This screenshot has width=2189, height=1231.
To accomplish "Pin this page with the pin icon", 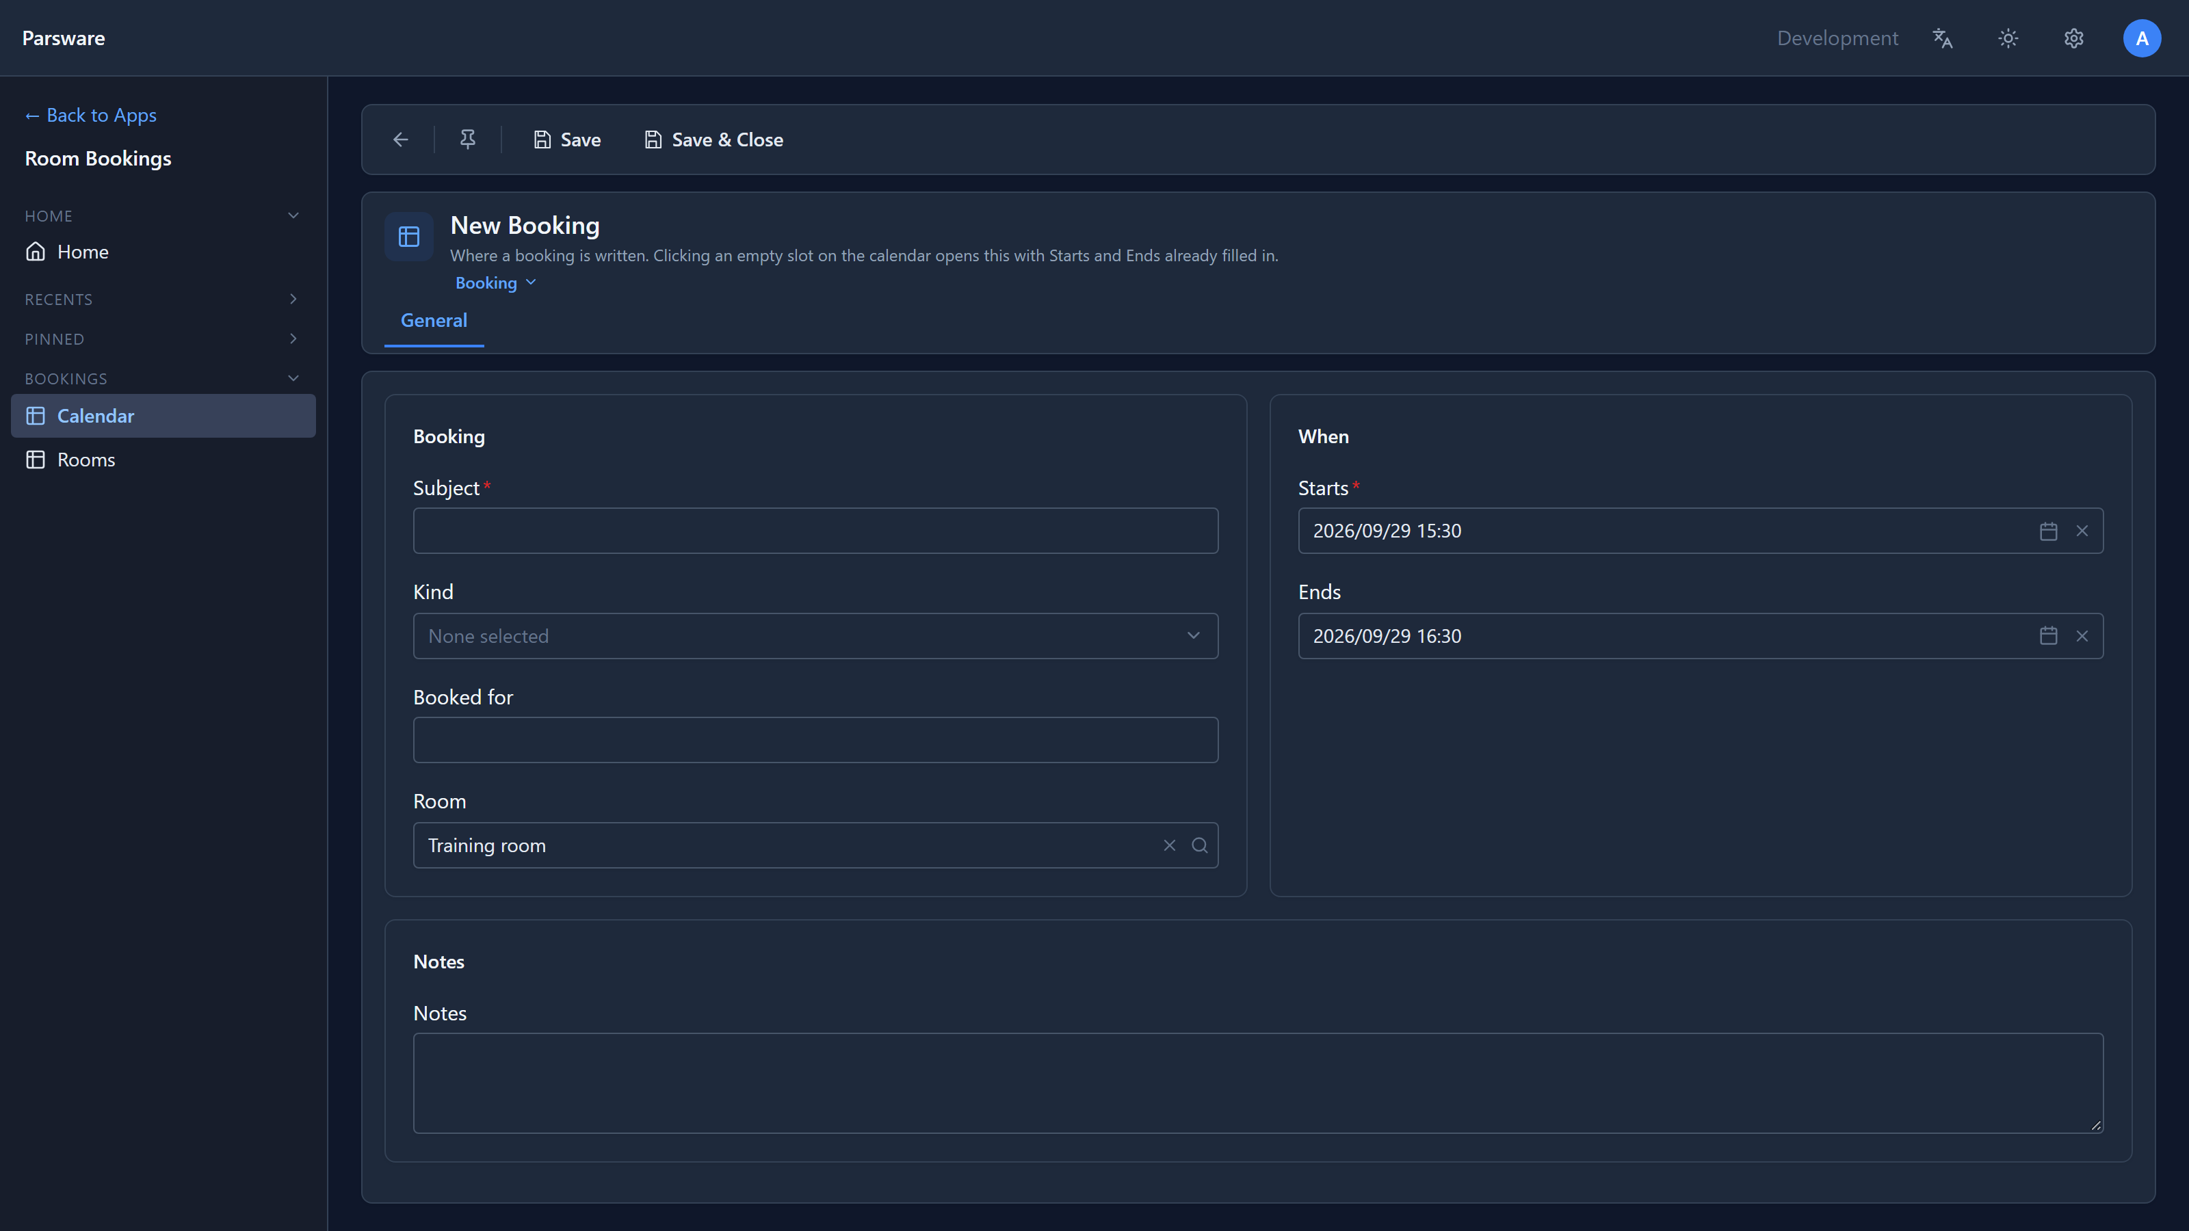I will point(467,140).
